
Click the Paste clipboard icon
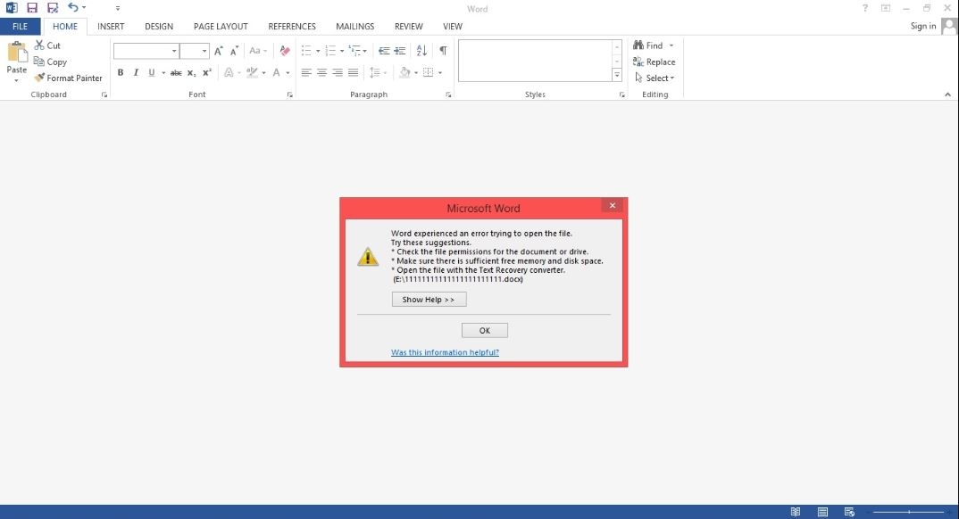(x=17, y=53)
